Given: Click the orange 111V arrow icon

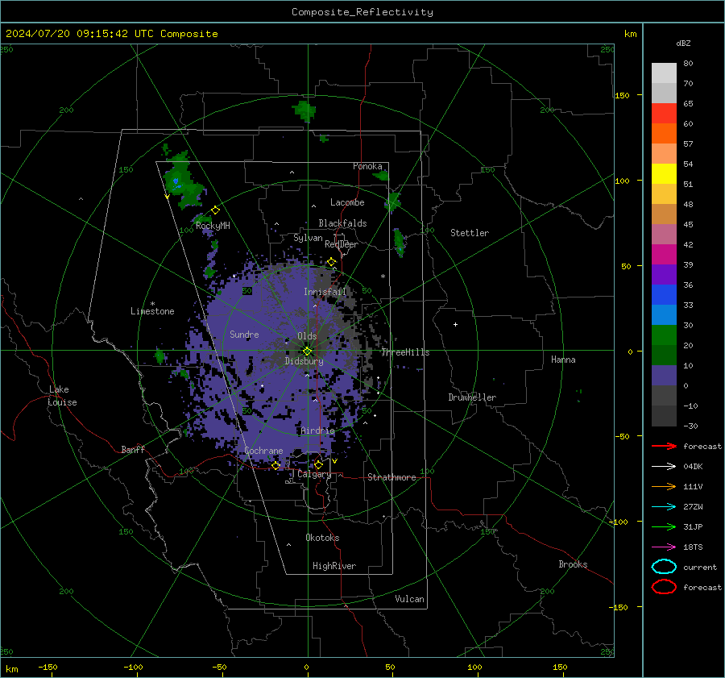Looking at the screenshot, I should (x=664, y=486).
